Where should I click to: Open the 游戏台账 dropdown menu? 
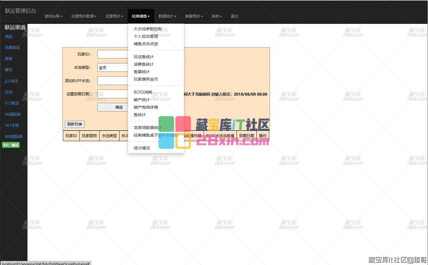pyautogui.click(x=53, y=16)
